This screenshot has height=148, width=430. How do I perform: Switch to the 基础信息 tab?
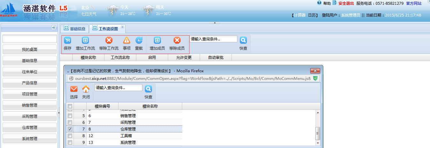pos(75,29)
